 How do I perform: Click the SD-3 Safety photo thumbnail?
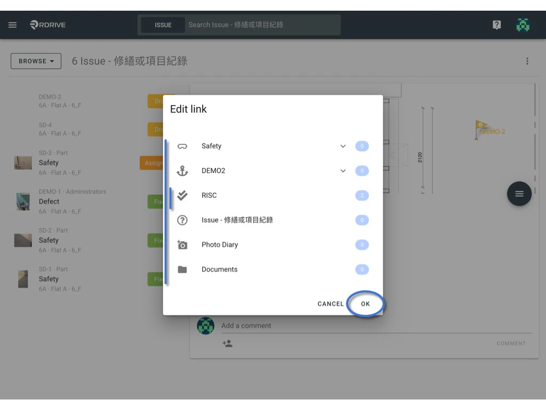click(x=22, y=163)
